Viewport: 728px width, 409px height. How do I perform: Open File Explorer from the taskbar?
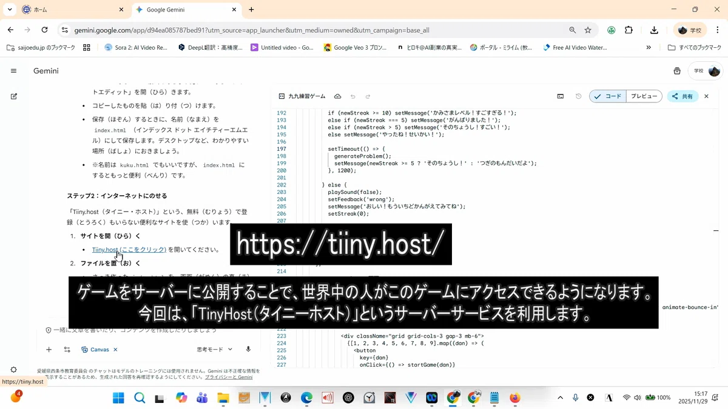(223, 397)
